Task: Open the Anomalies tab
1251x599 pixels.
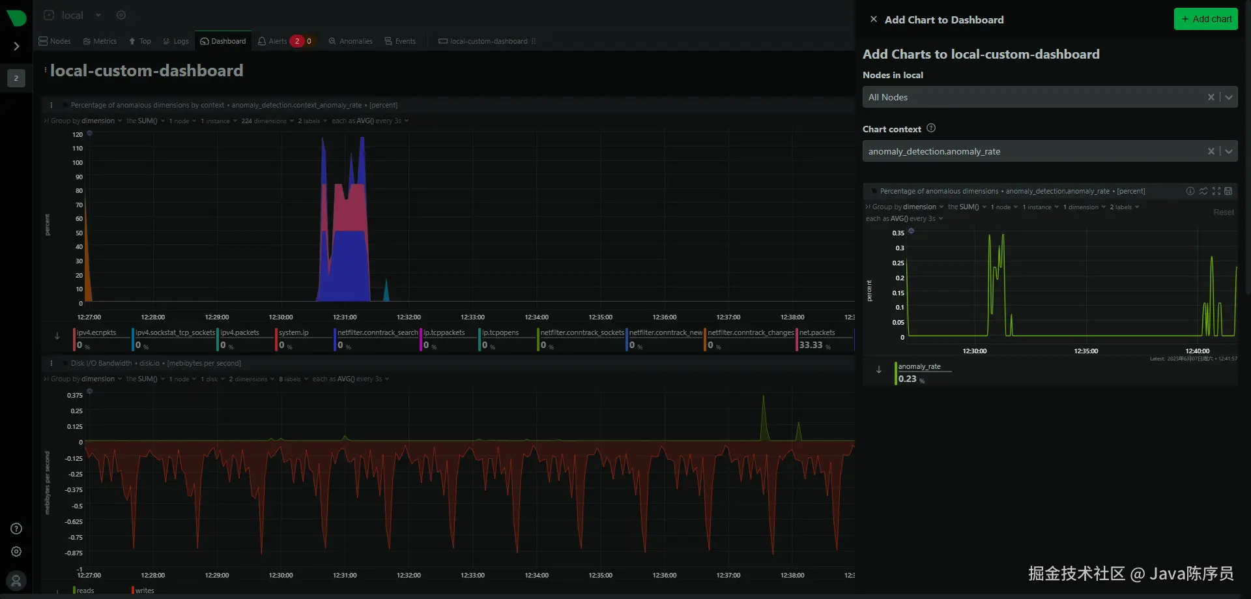Action: [x=351, y=41]
